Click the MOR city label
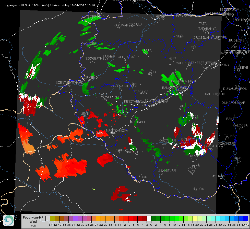This screenshot has height=229, width=250. pyautogui.click(x=194, y=47)
